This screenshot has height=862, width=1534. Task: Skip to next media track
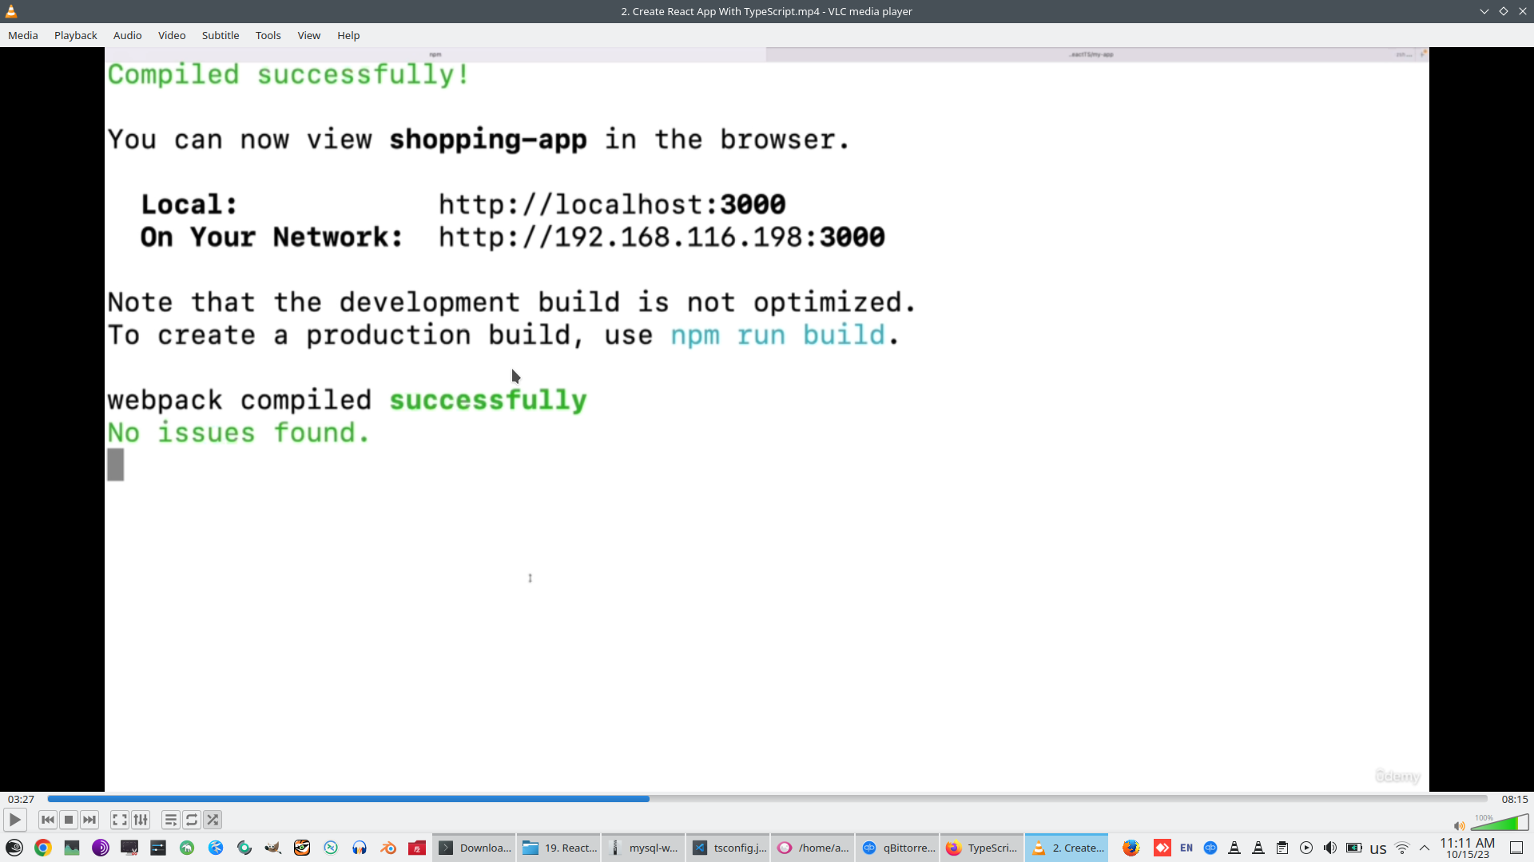[x=89, y=820]
